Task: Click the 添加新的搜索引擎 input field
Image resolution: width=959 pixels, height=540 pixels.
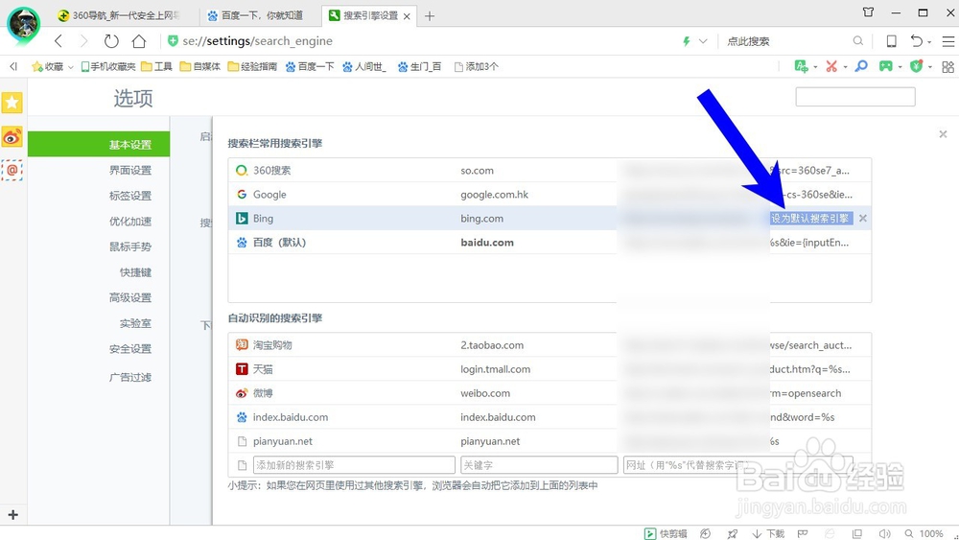Action: [354, 465]
